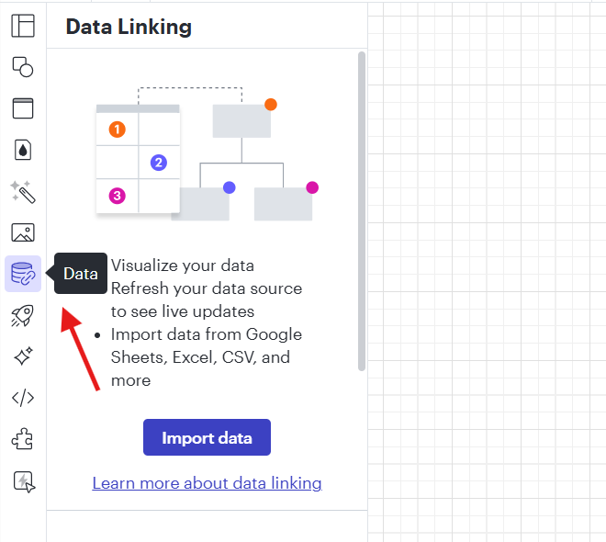This screenshot has width=606, height=542.
Task: Open the droplet page style icon
Action: pyautogui.click(x=23, y=150)
